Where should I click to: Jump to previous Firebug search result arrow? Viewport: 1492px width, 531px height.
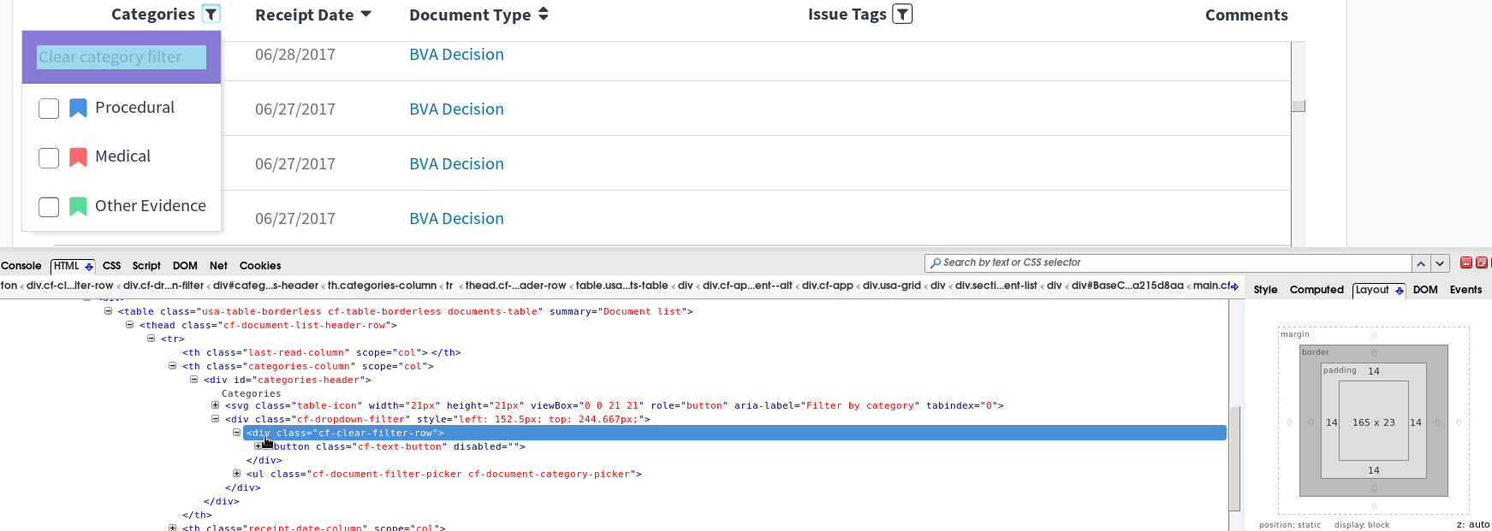1421,263
